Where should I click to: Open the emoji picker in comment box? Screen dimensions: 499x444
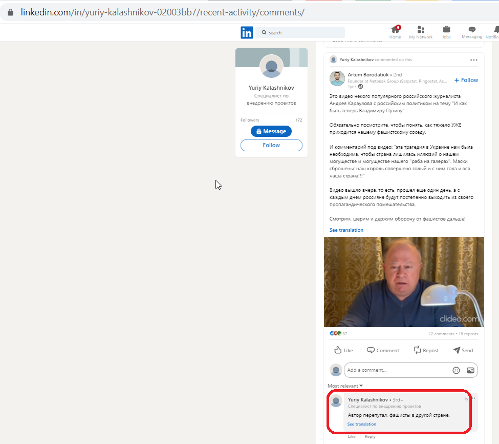click(456, 370)
